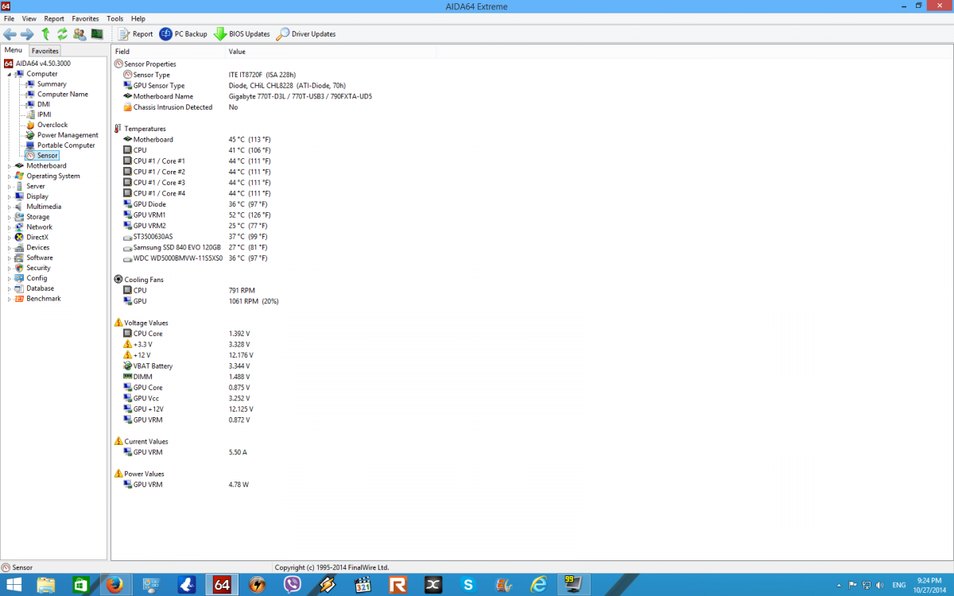Collapse the Computer tree node
954x596 pixels.
pos(10,74)
